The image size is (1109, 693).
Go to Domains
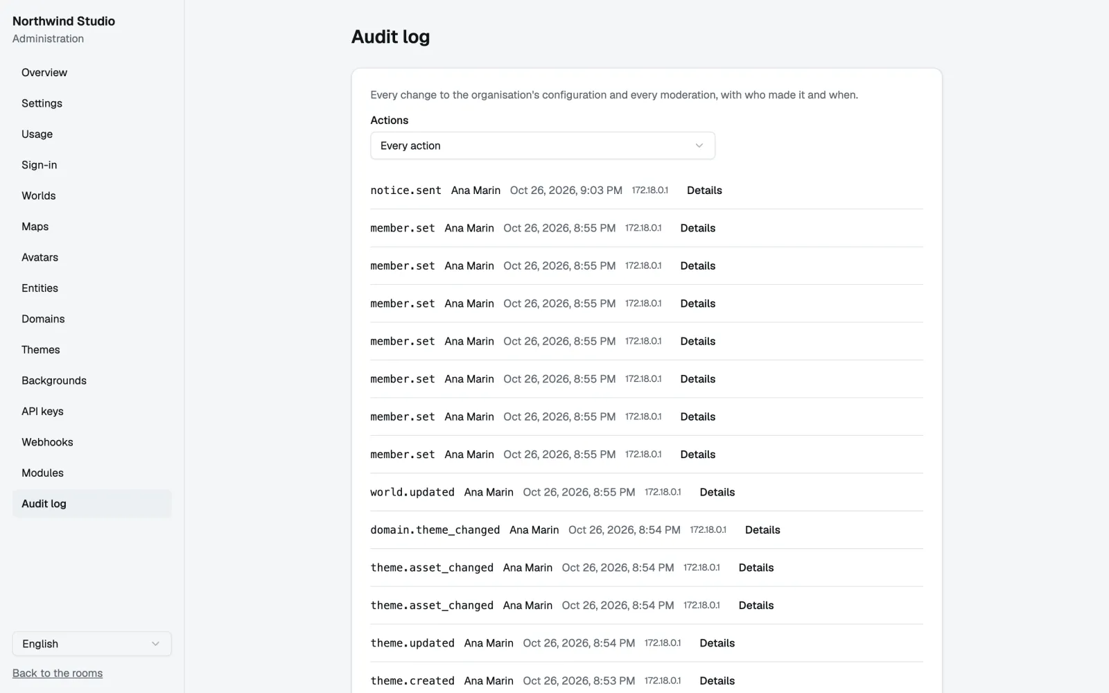[91, 319]
